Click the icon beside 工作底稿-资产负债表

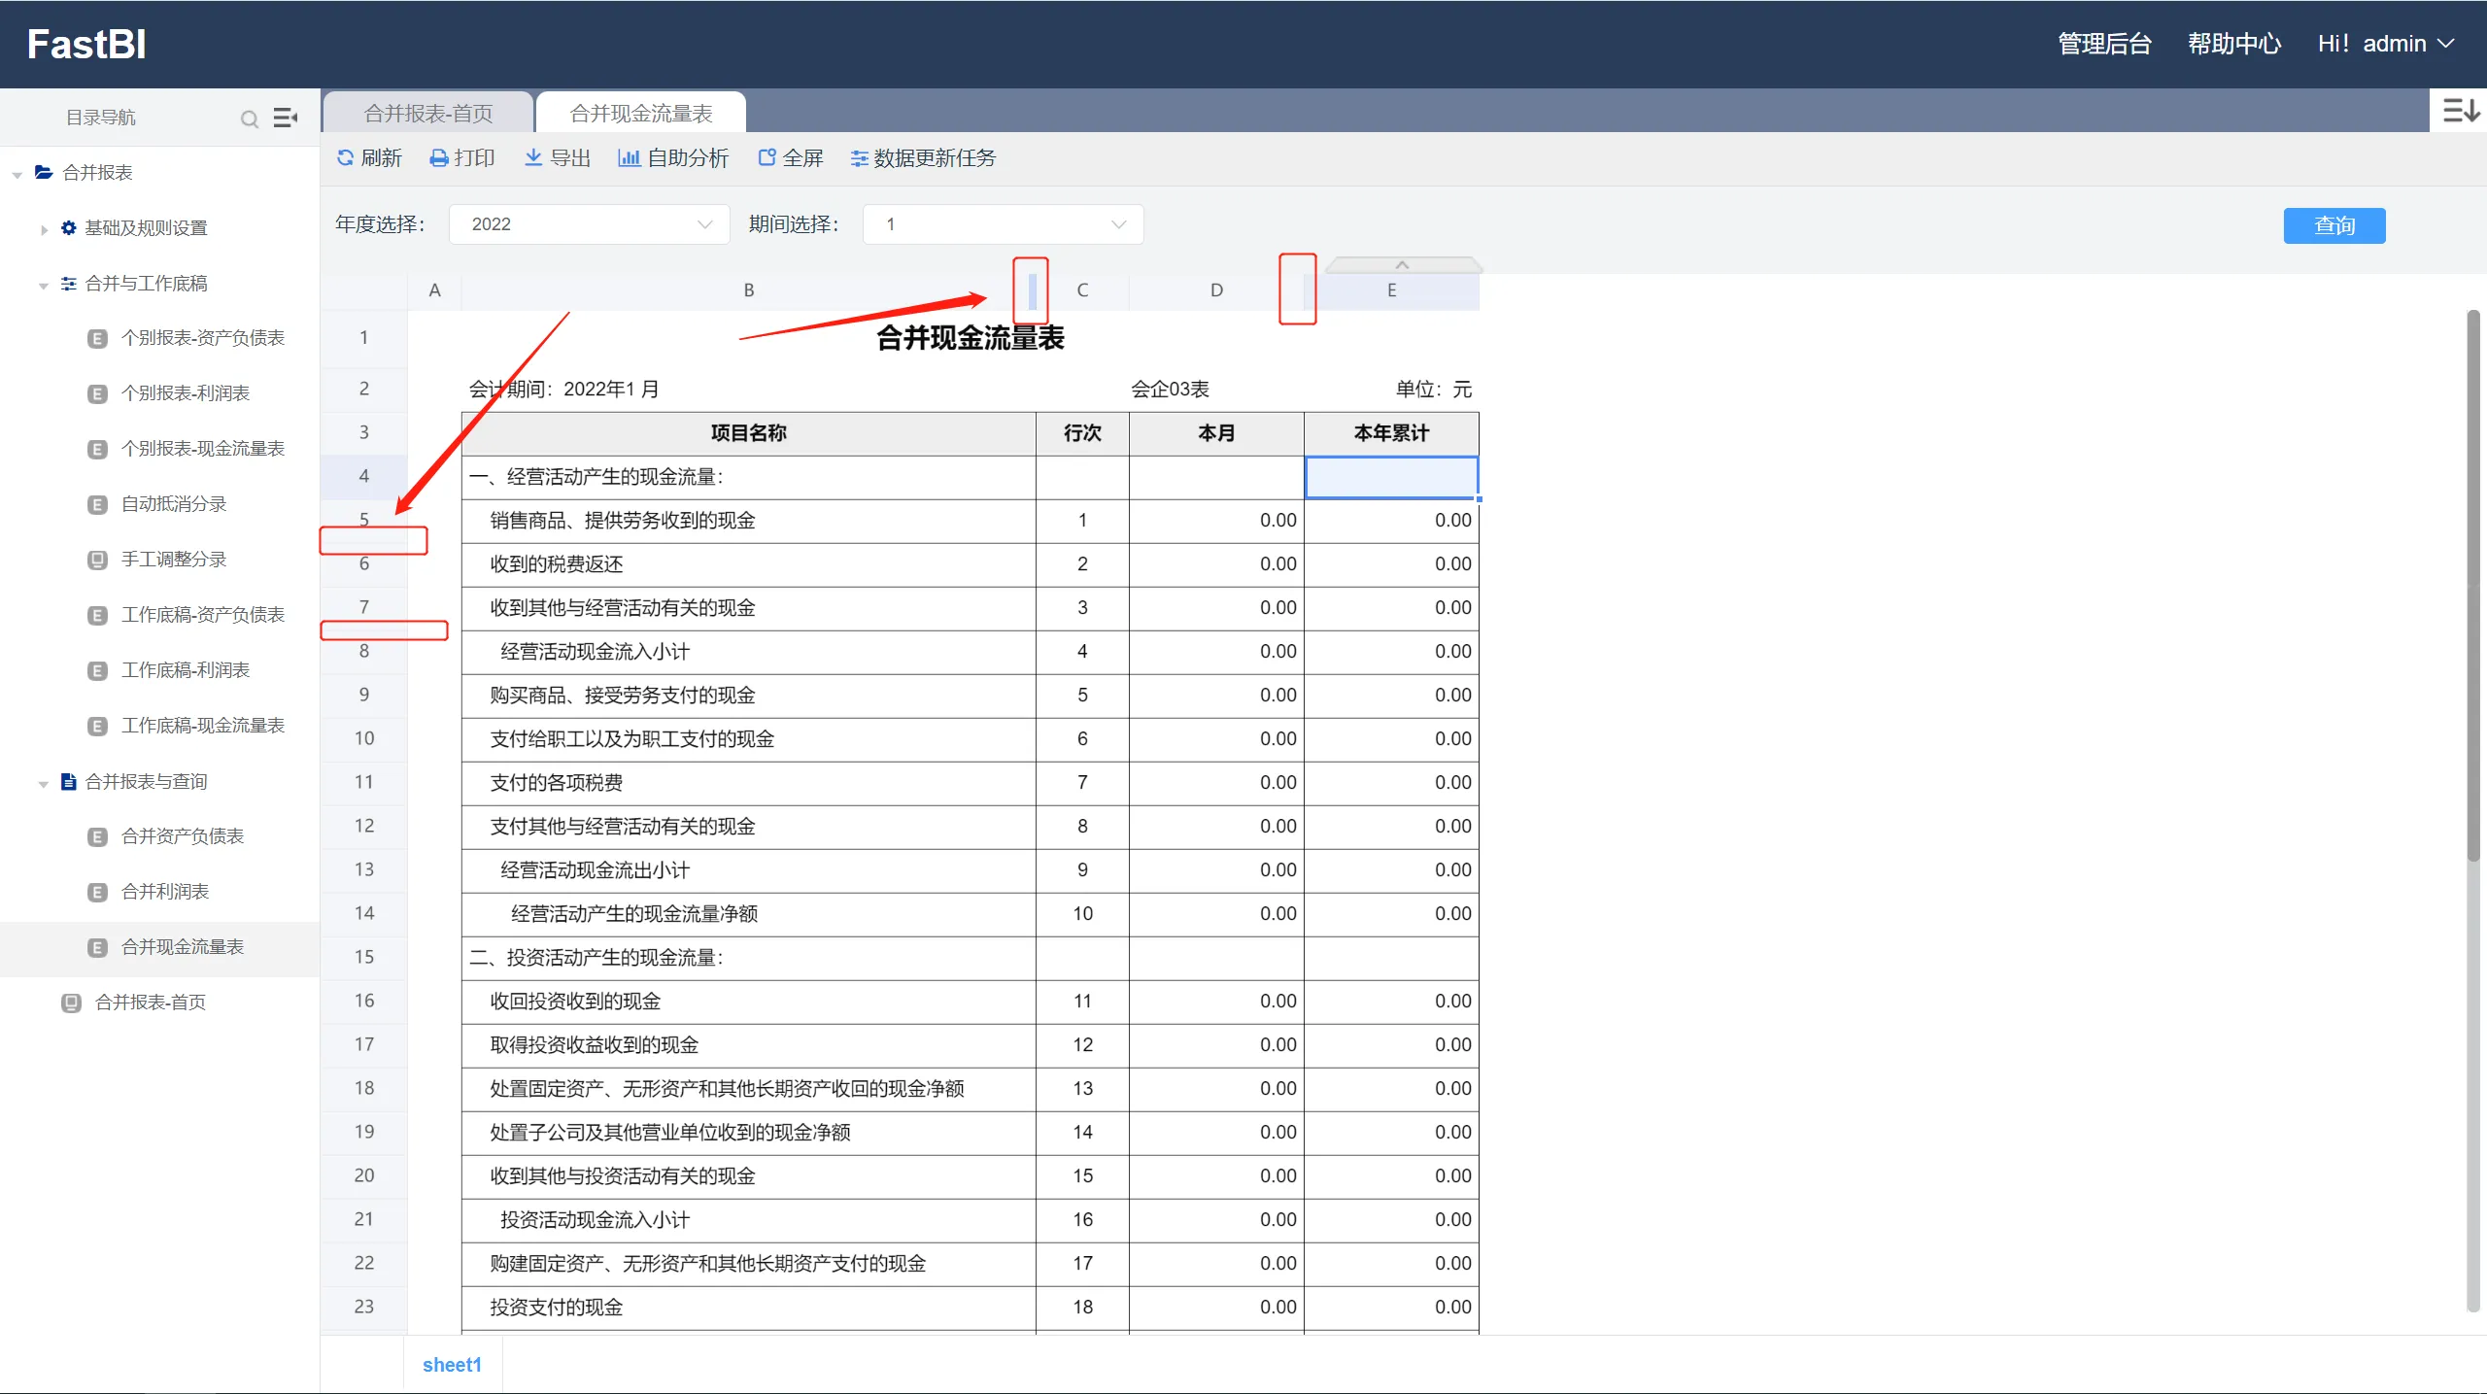click(97, 615)
